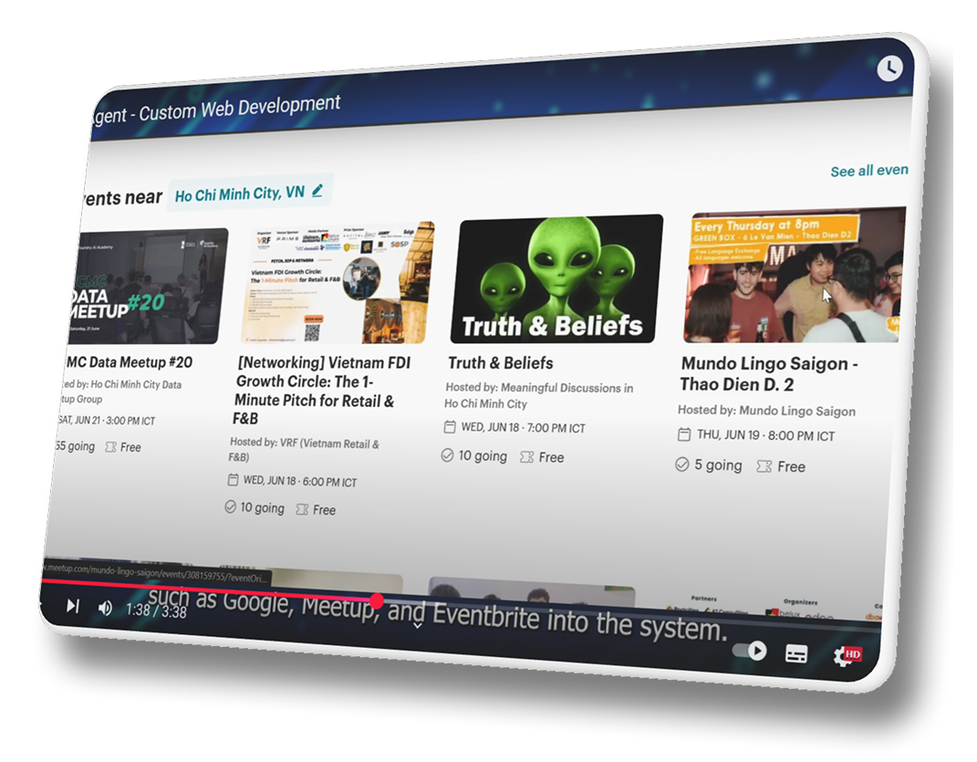Skip to the next video
The width and height of the screenshot is (977, 762).
pyautogui.click(x=73, y=606)
